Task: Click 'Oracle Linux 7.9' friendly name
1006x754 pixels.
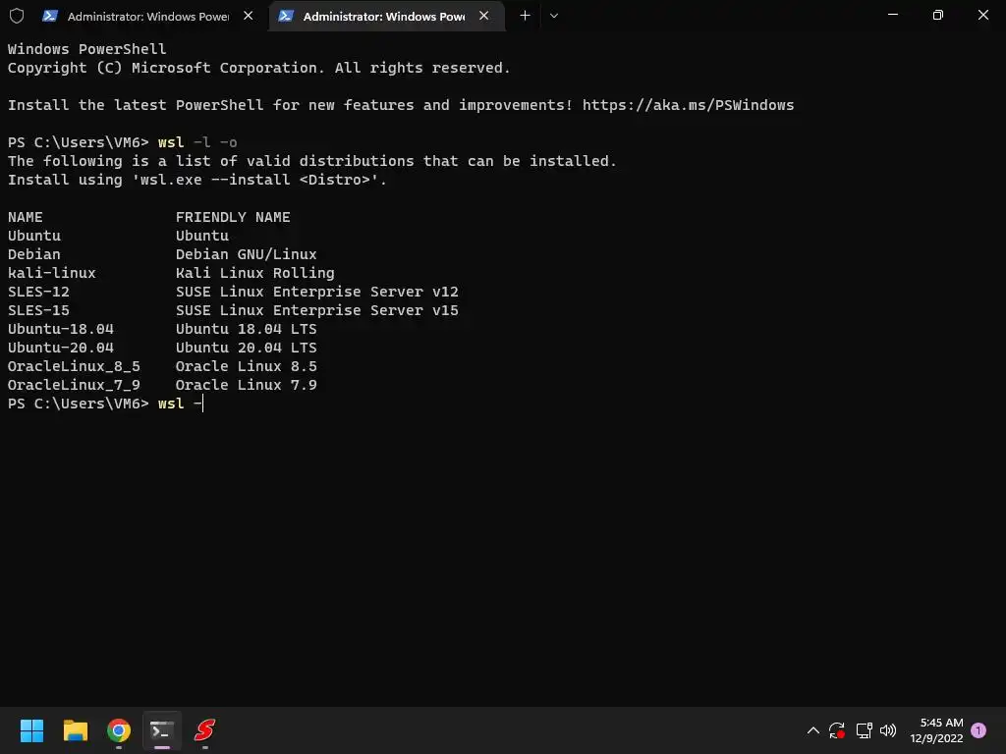Action: tap(247, 385)
